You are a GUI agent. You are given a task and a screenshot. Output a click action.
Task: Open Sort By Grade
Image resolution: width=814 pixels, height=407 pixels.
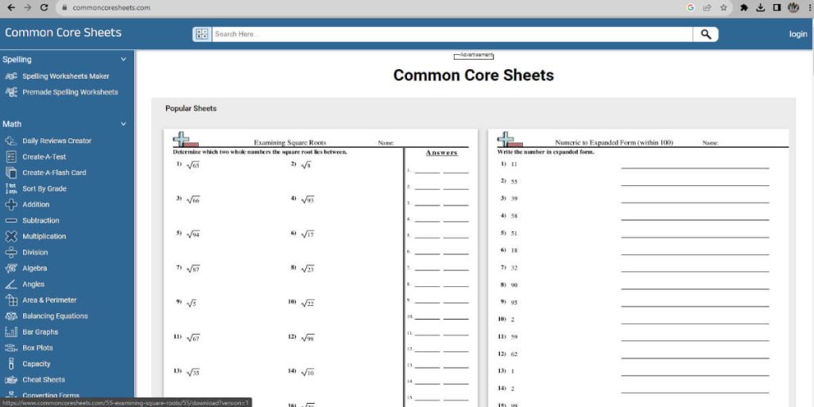coord(45,188)
